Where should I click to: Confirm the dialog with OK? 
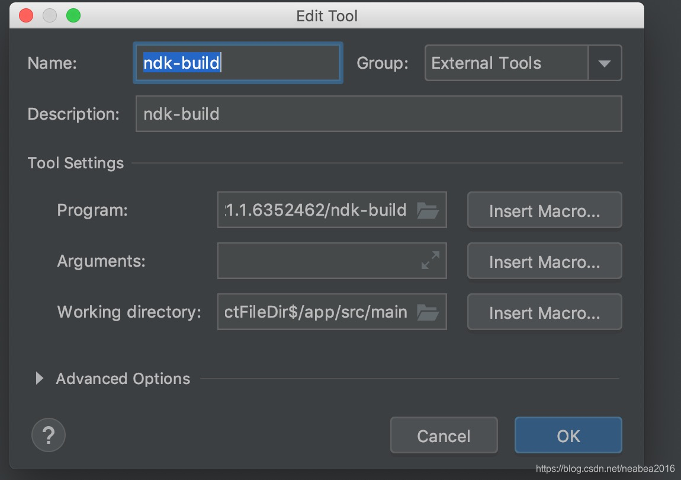point(568,436)
